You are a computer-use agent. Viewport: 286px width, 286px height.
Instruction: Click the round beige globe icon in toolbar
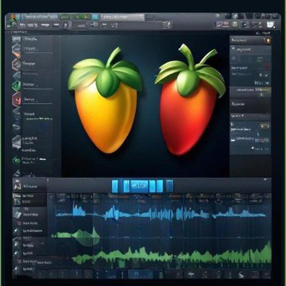pos(235,25)
